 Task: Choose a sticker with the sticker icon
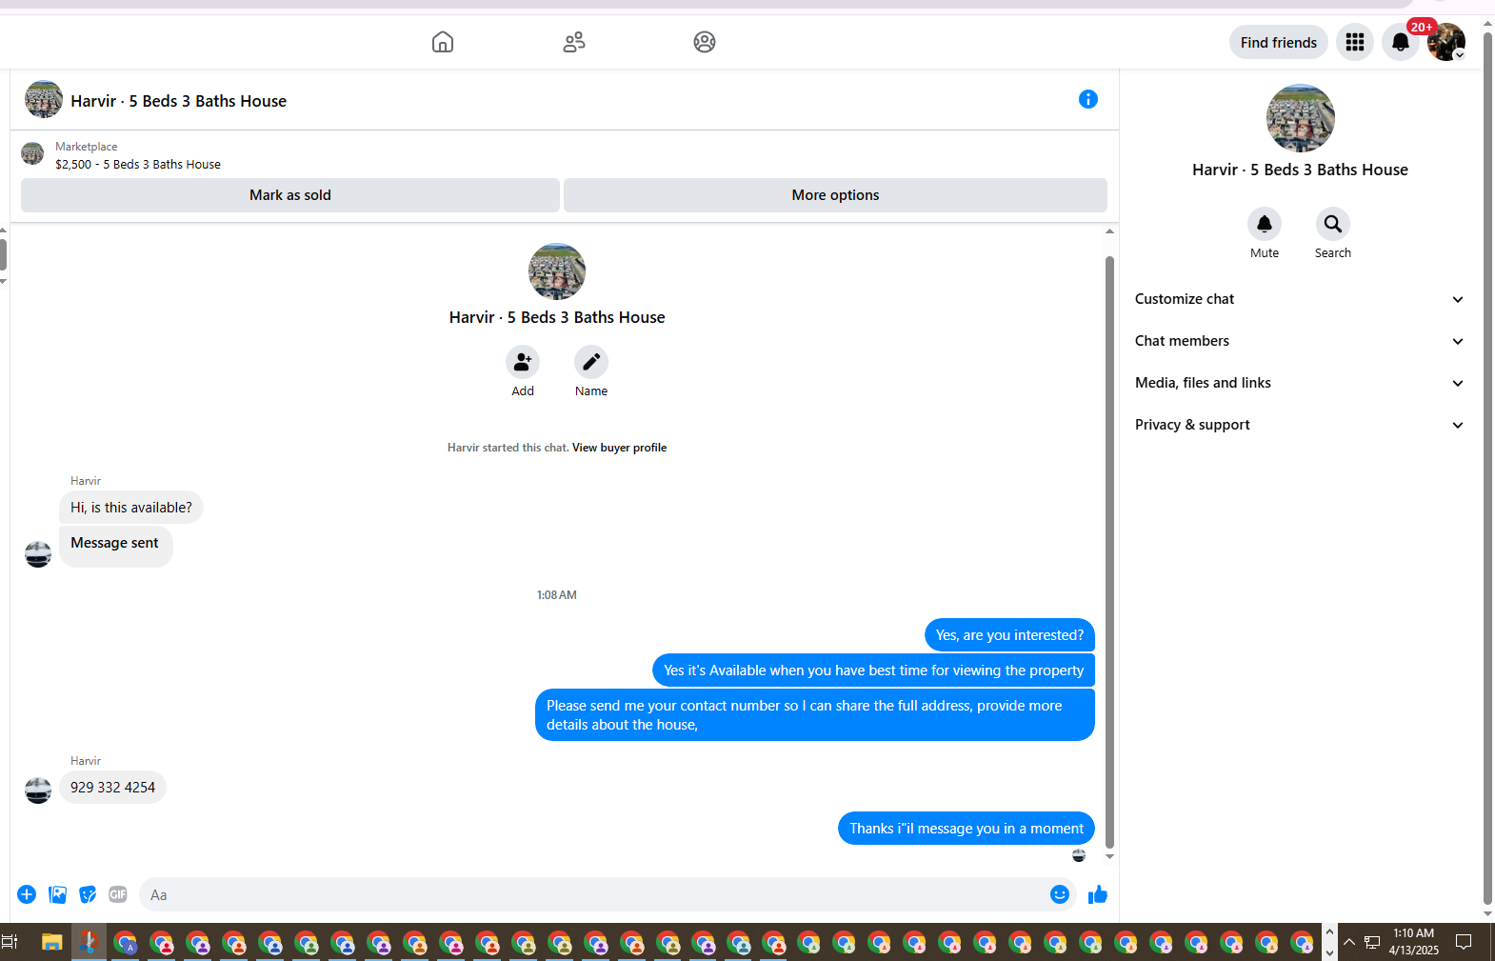pos(88,894)
